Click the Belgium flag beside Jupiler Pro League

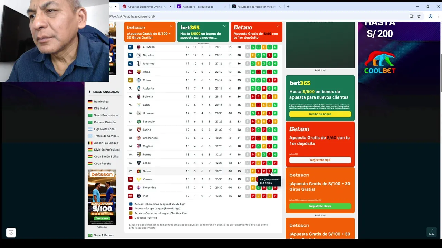90,143
